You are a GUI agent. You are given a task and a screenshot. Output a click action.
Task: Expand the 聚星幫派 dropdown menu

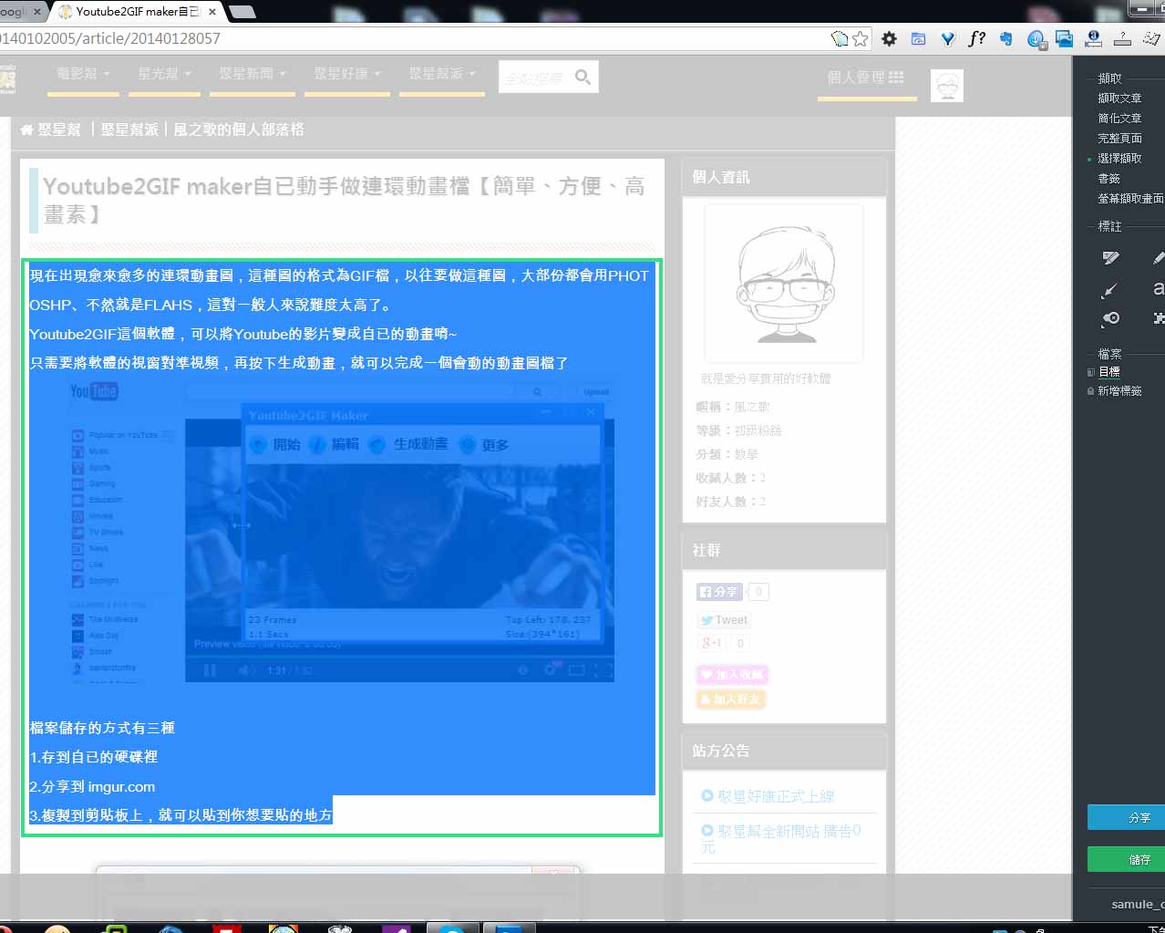pyautogui.click(x=442, y=74)
